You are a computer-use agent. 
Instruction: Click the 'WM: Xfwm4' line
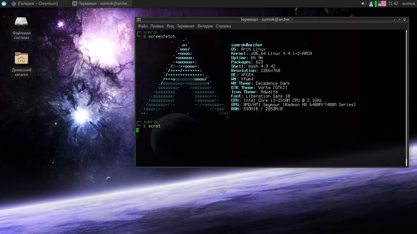coord(242,79)
